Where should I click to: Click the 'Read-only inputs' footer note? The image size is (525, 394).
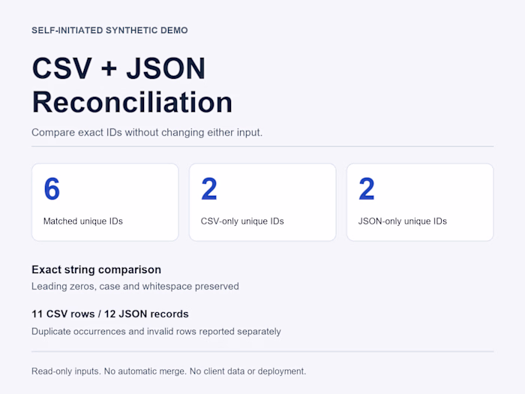pyautogui.click(x=169, y=371)
